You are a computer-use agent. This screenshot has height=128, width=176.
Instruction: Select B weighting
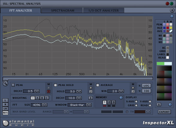point(42,98)
